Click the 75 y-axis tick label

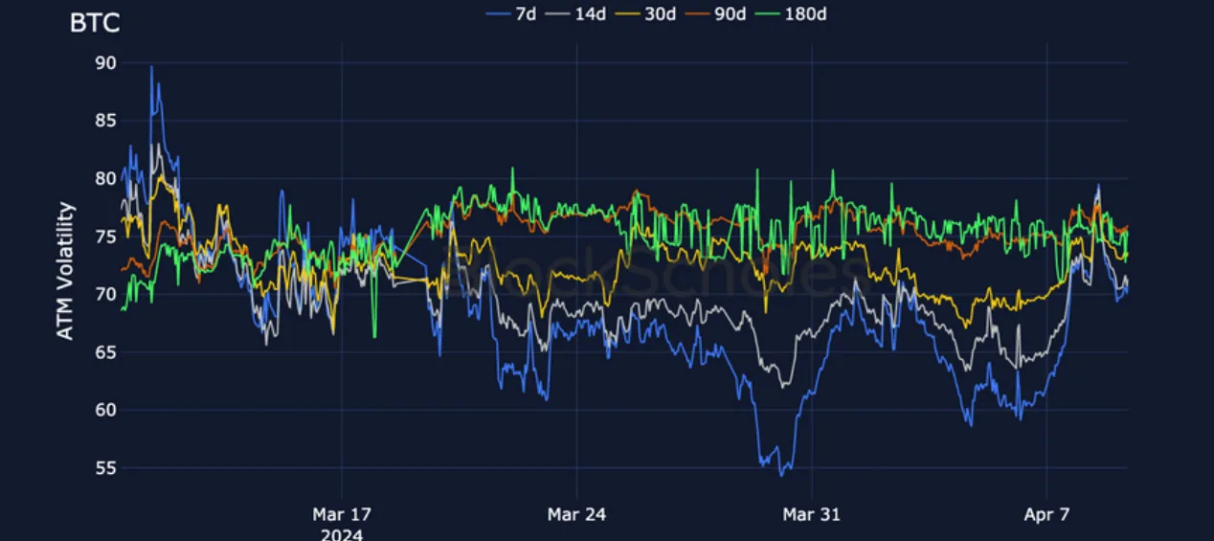tap(105, 237)
